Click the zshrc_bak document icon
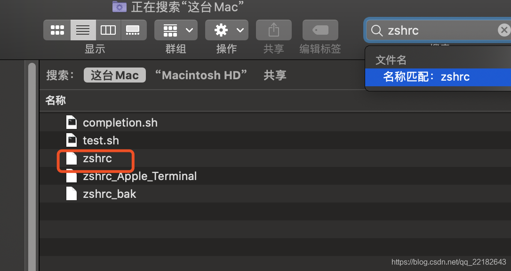The width and height of the screenshot is (511, 271). click(x=72, y=194)
